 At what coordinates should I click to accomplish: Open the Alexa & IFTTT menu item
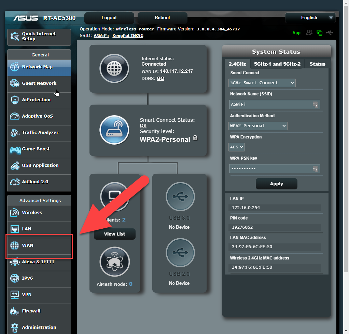pos(39,262)
